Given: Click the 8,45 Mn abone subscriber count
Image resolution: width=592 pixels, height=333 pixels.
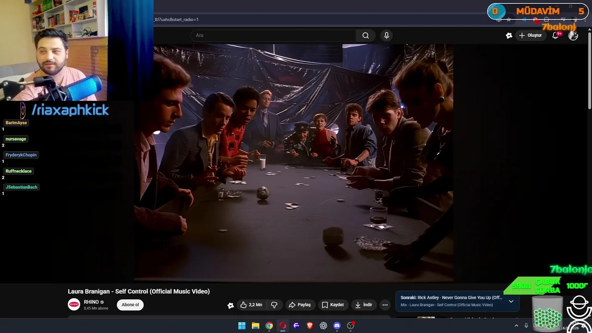Looking at the screenshot, I should pyautogui.click(x=96, y=308).
